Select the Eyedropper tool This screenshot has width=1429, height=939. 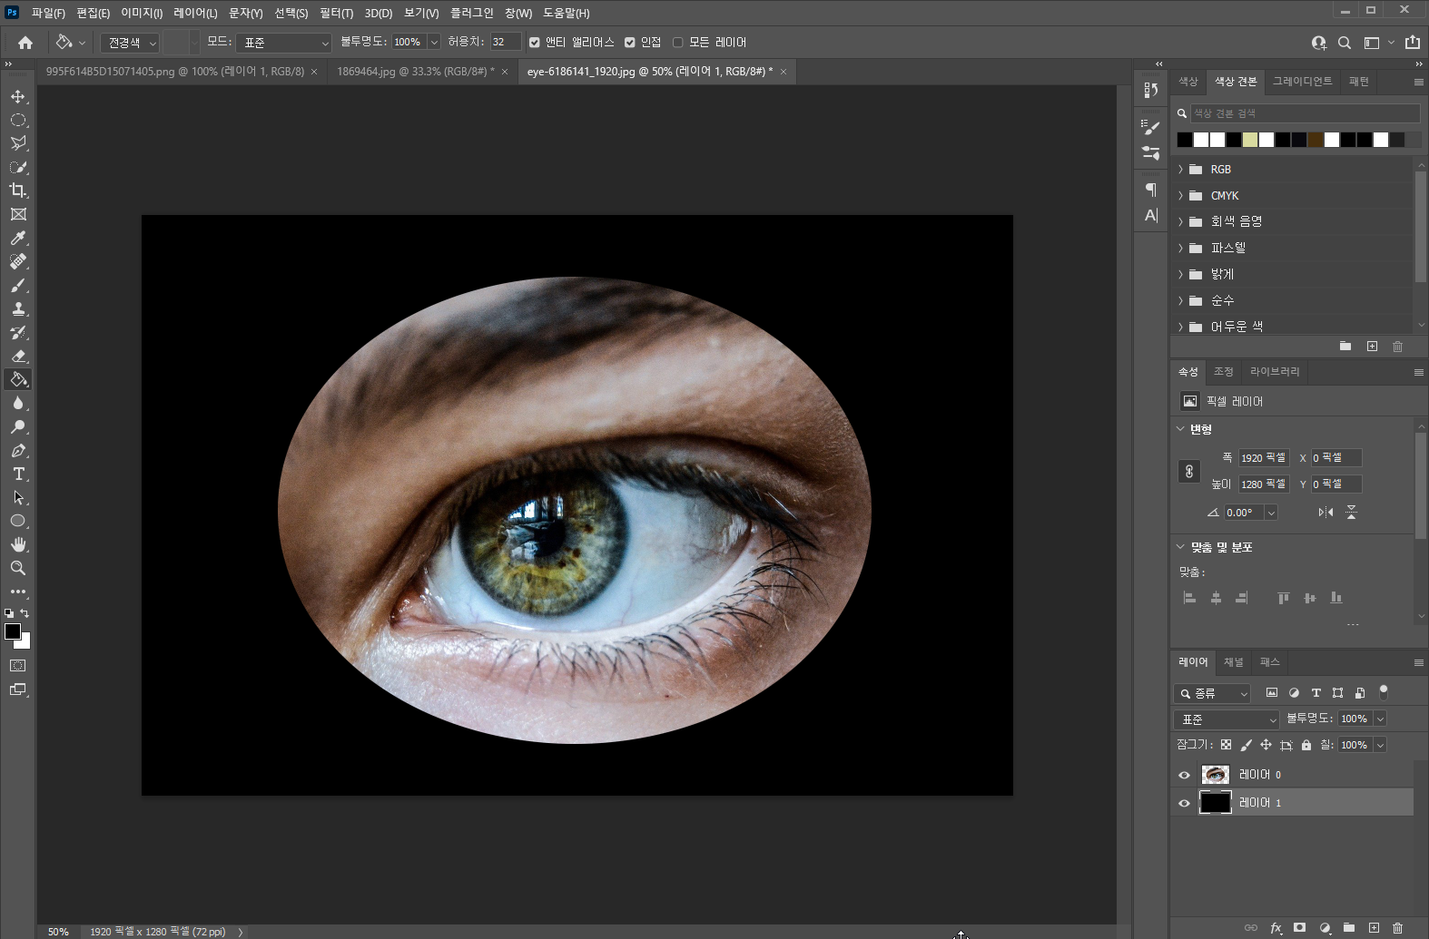click(18, 238)
